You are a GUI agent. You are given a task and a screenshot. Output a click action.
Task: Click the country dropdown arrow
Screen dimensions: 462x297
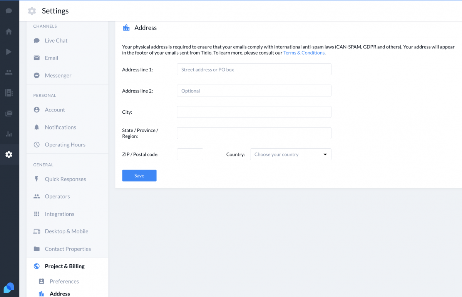(x=325, y=154)
